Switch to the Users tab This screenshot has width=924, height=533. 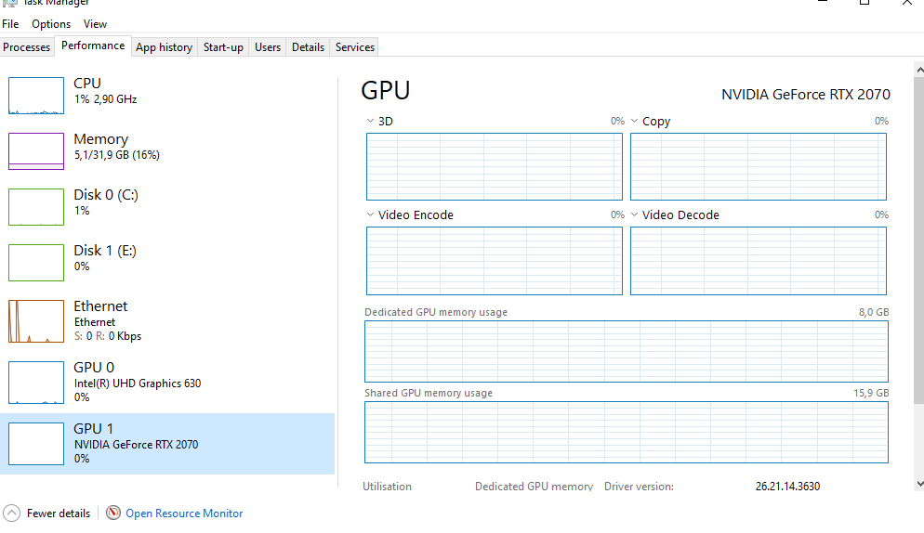click(x=268, y=47)
